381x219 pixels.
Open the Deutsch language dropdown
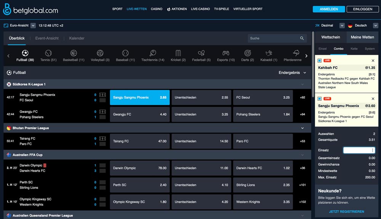point(376,26)
